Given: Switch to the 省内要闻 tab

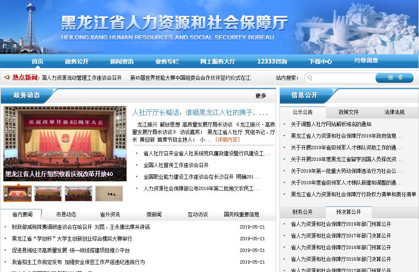Looking at the screenshot, I should (22, 214).
